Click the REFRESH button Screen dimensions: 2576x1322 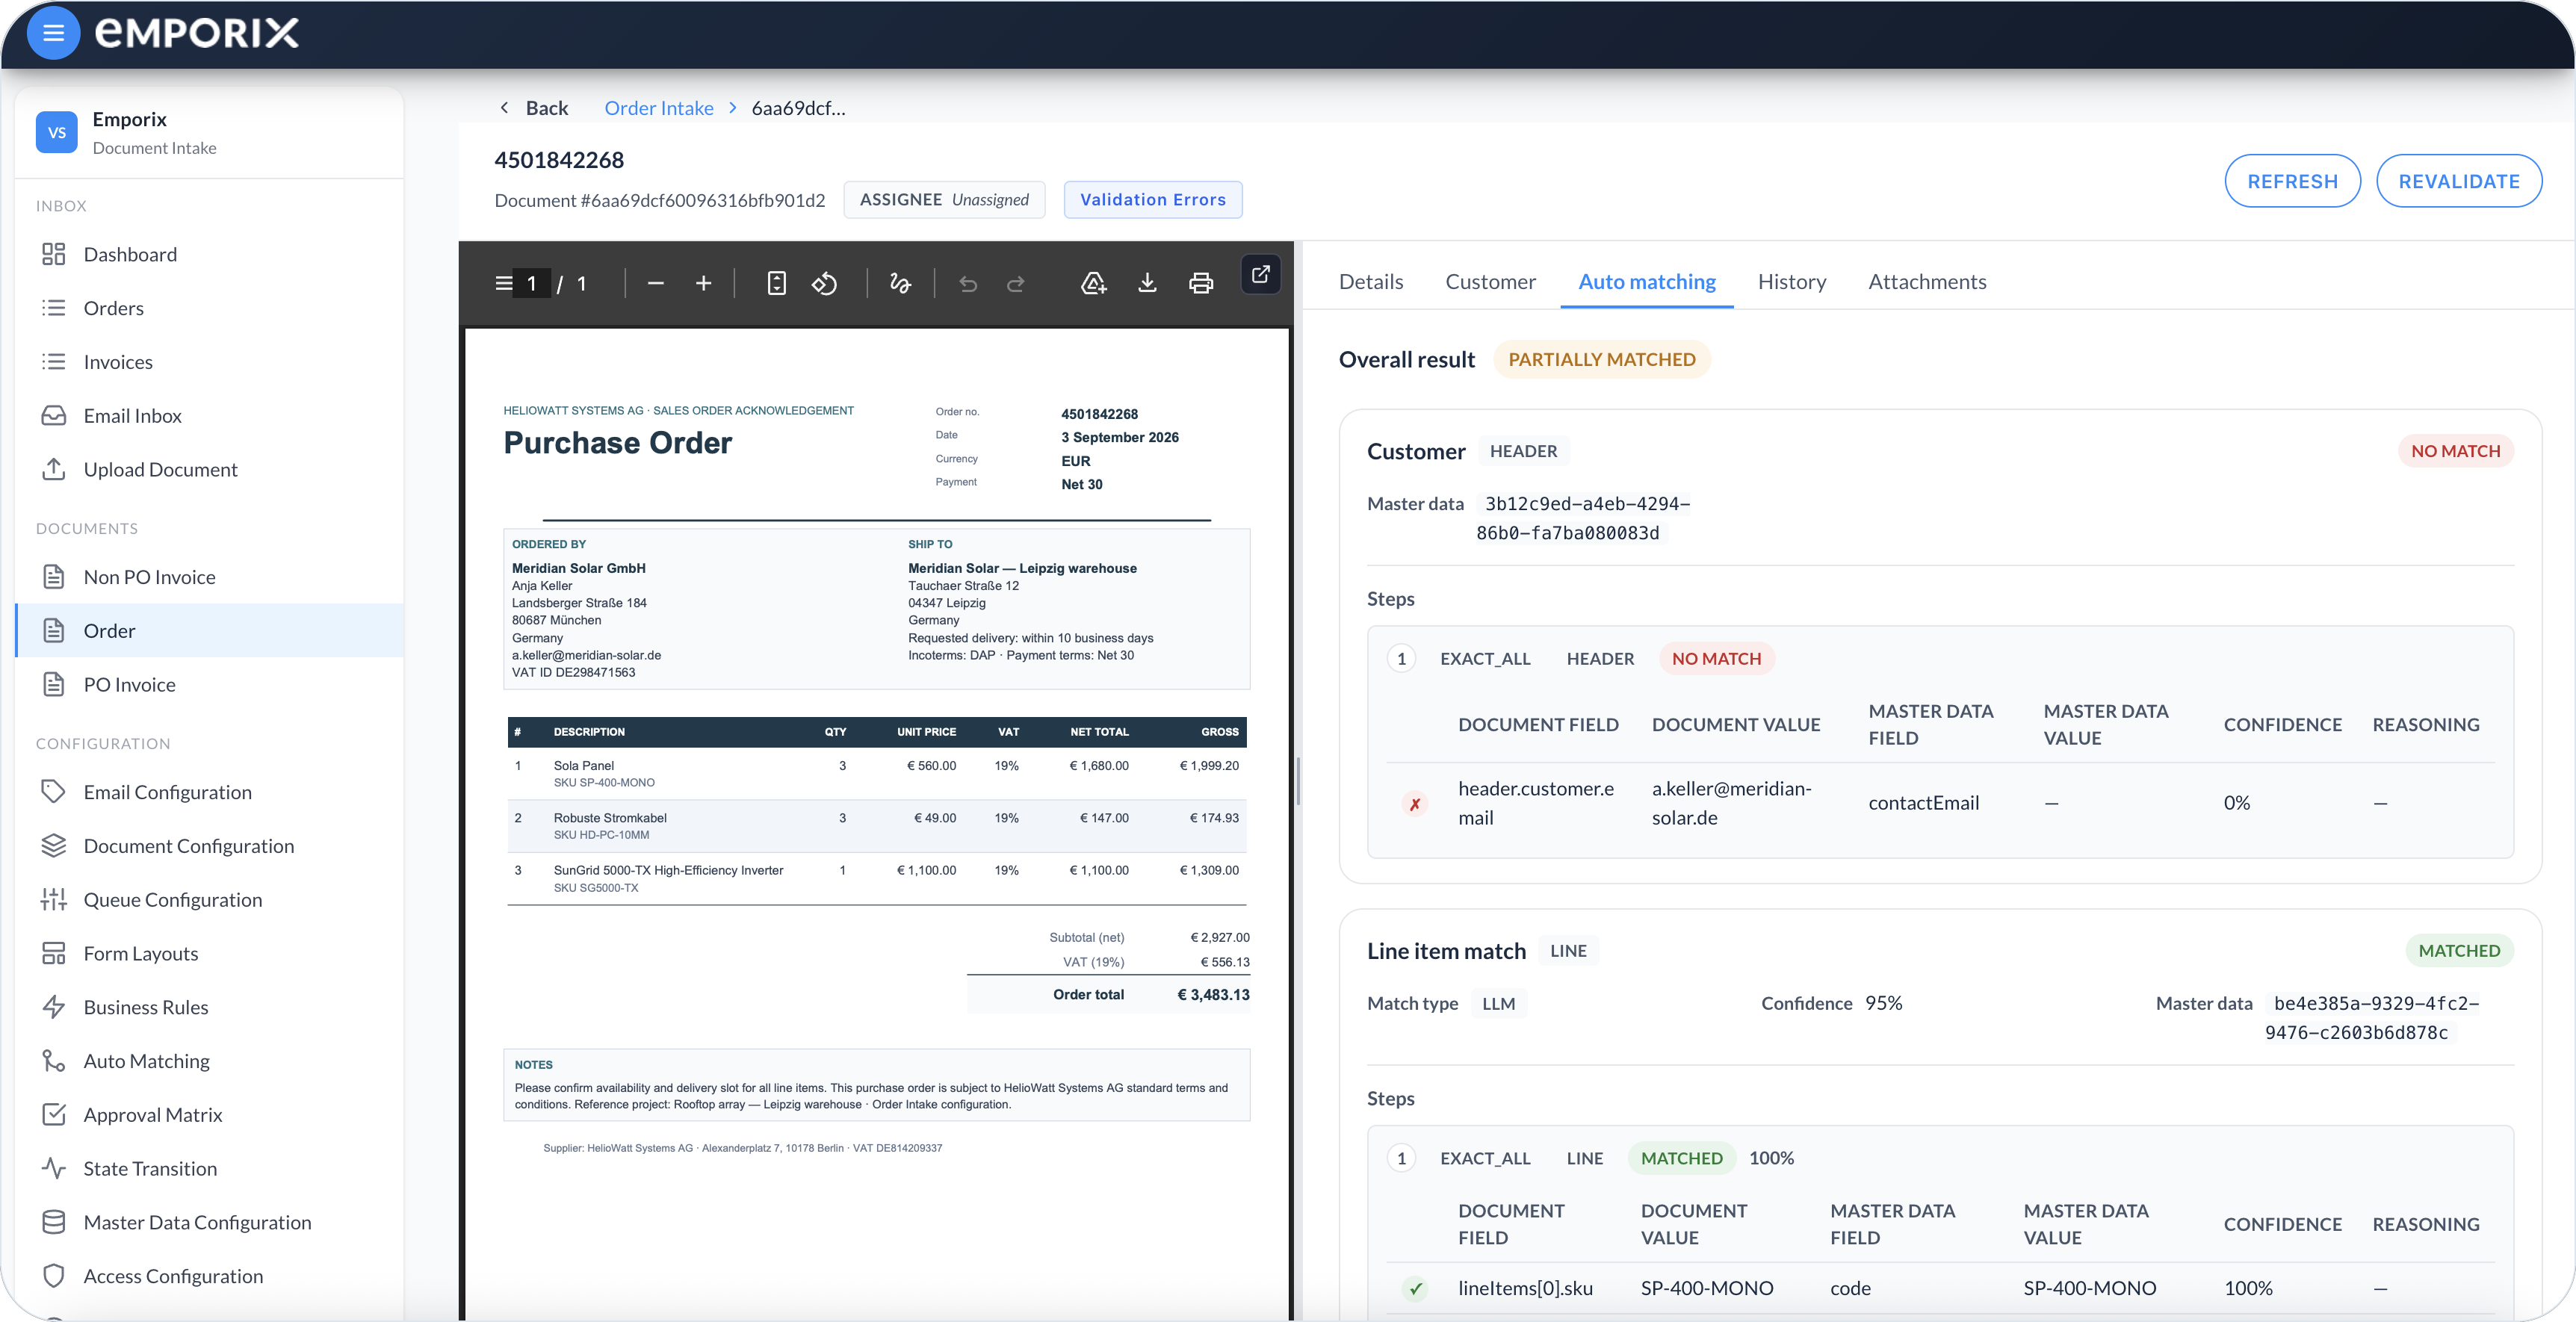2291,181
